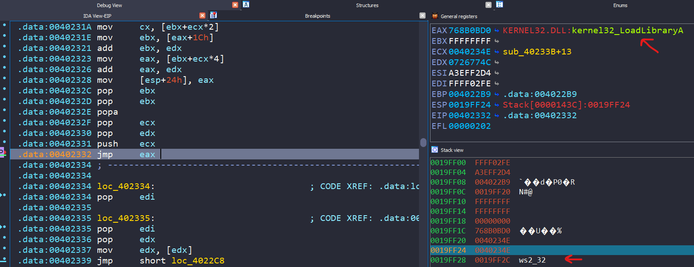Select stack row 0019FF08 value 004022B9
This screenshot has width=694, height=267.
(492, 182)
